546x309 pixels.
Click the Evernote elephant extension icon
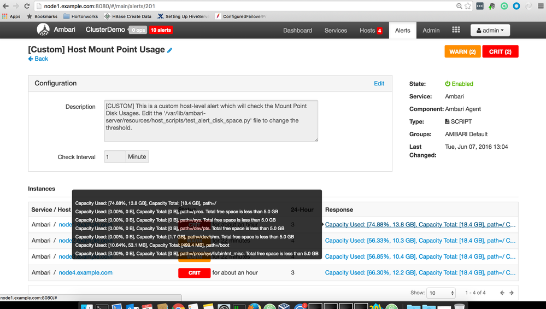492,6
